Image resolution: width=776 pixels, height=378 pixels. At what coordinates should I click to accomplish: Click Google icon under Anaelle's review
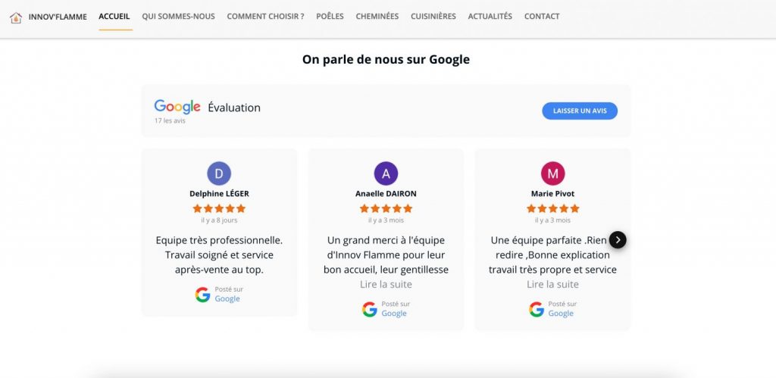tap(370, 309)
